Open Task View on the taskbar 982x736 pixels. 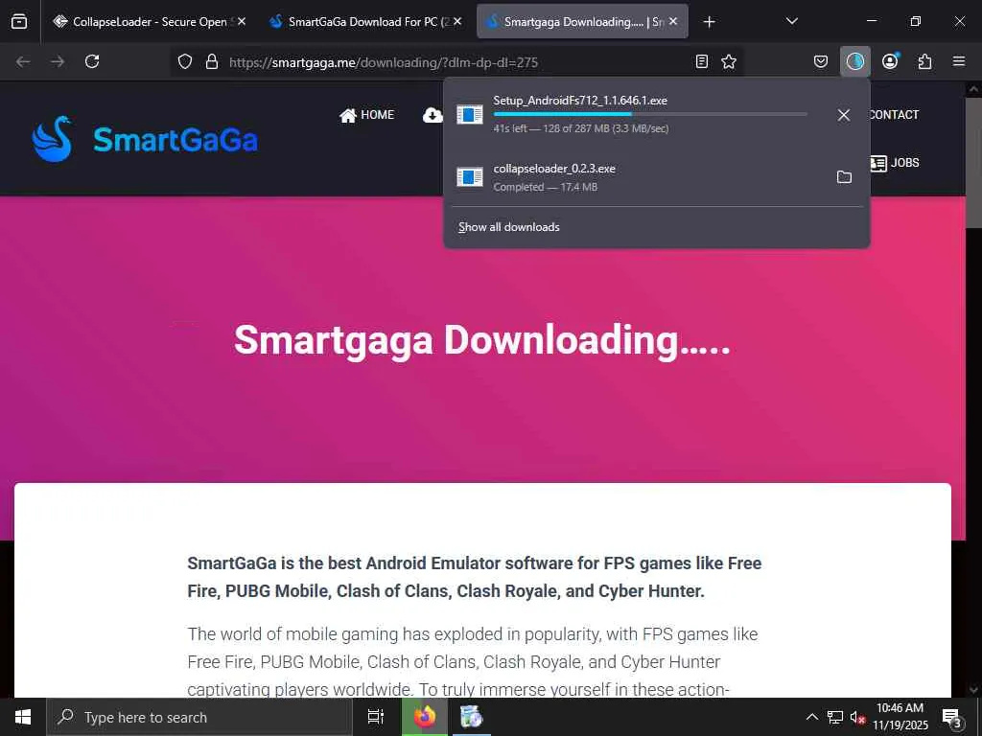375,717
